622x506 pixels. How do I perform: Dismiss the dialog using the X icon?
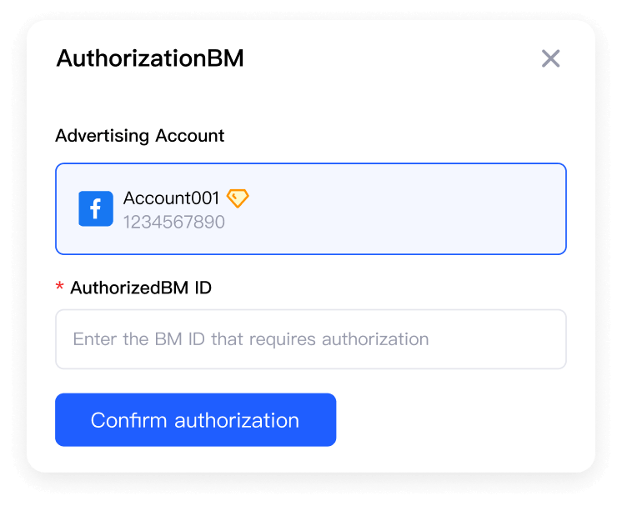click(x=550, y=58)
